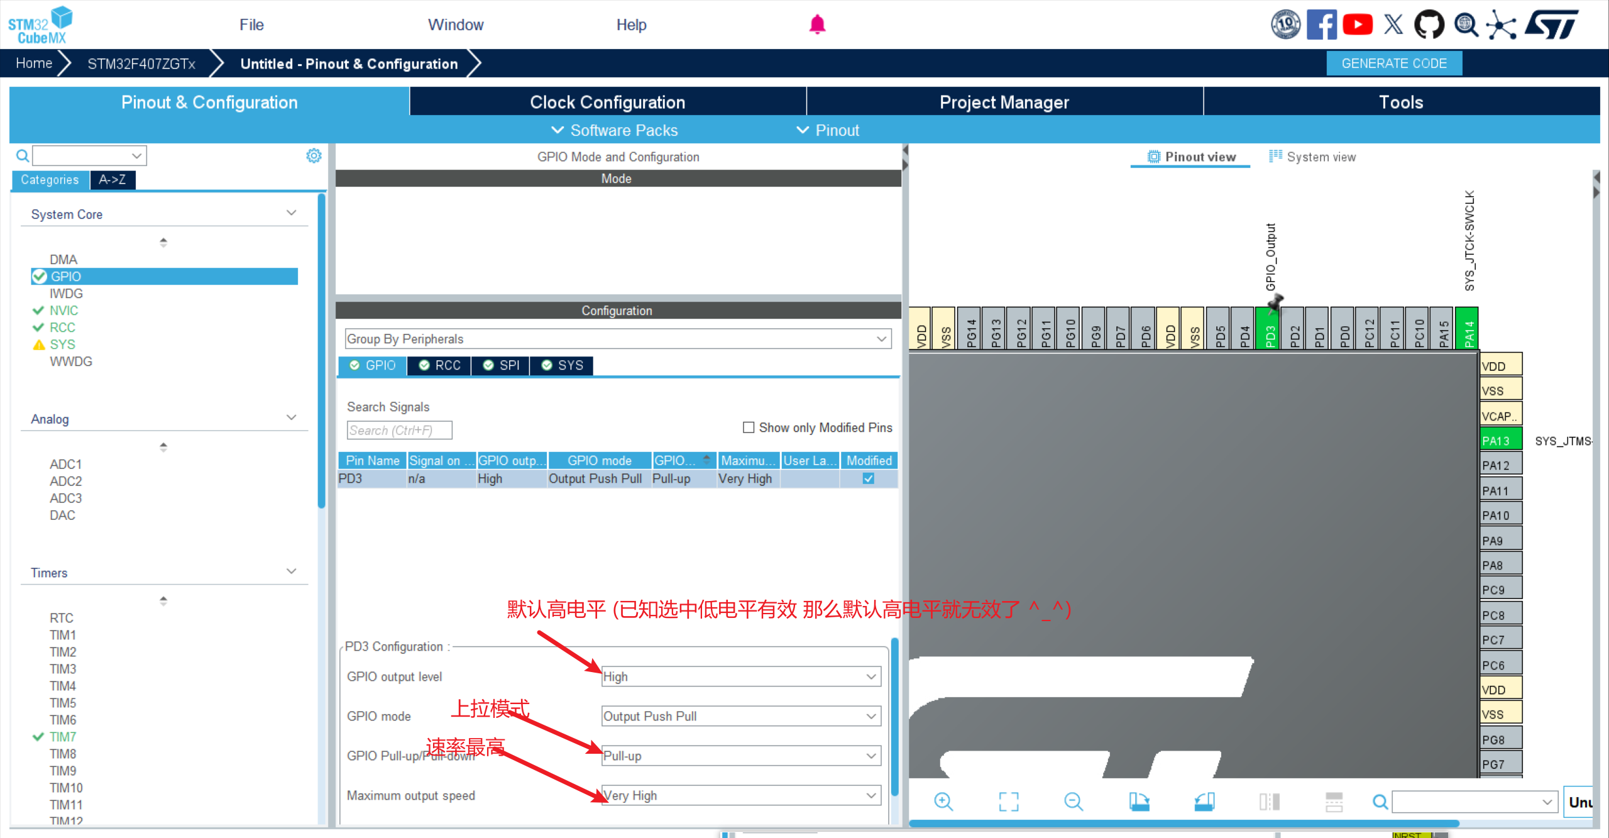Rotate pinout clockwise icon
The height and width of the screenshot is (838, 1609).
(x=1139, y=802)
